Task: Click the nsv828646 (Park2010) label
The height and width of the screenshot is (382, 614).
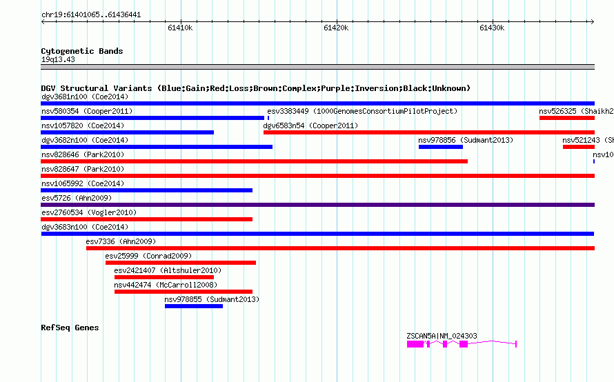Action: tap(83, 154)
